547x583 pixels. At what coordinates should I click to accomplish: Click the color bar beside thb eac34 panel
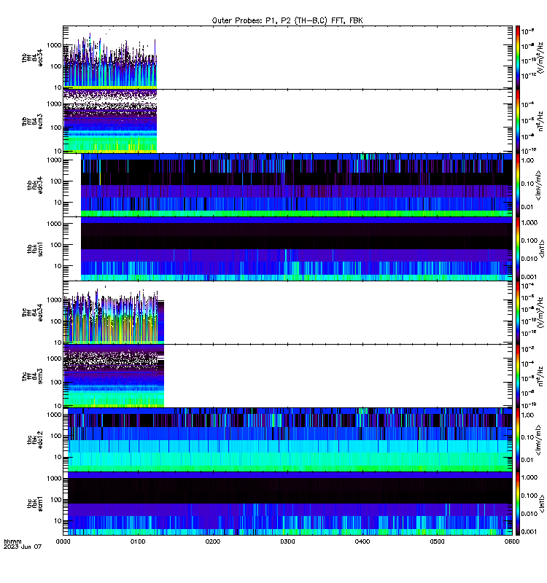point(518,58)
